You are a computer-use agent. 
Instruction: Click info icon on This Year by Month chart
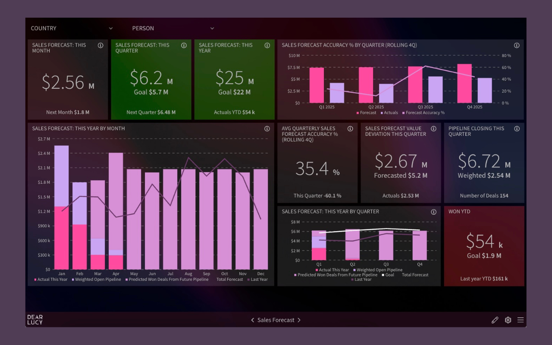pyautogui.click(x=267, y=129)
